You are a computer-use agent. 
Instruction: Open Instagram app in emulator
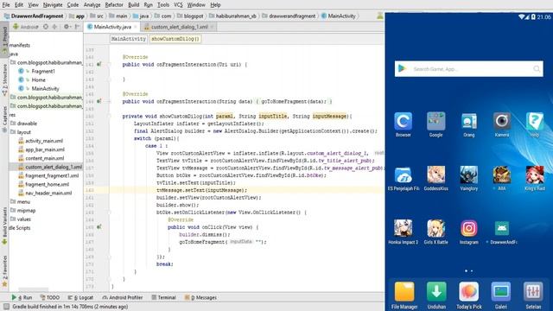[x=468, y=228]
